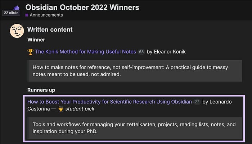Click the zettelkasten workflows description block
This screenshot has height=144, width=252.
tap(135, 128)
